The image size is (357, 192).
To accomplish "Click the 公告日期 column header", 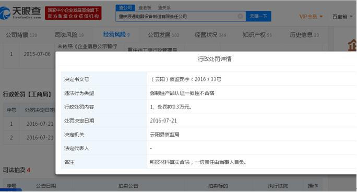I will pyautogui.click(x=46, y=186).
